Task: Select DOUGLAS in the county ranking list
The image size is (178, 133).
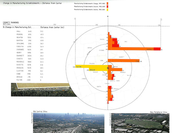Action: [x=20, y=68]
